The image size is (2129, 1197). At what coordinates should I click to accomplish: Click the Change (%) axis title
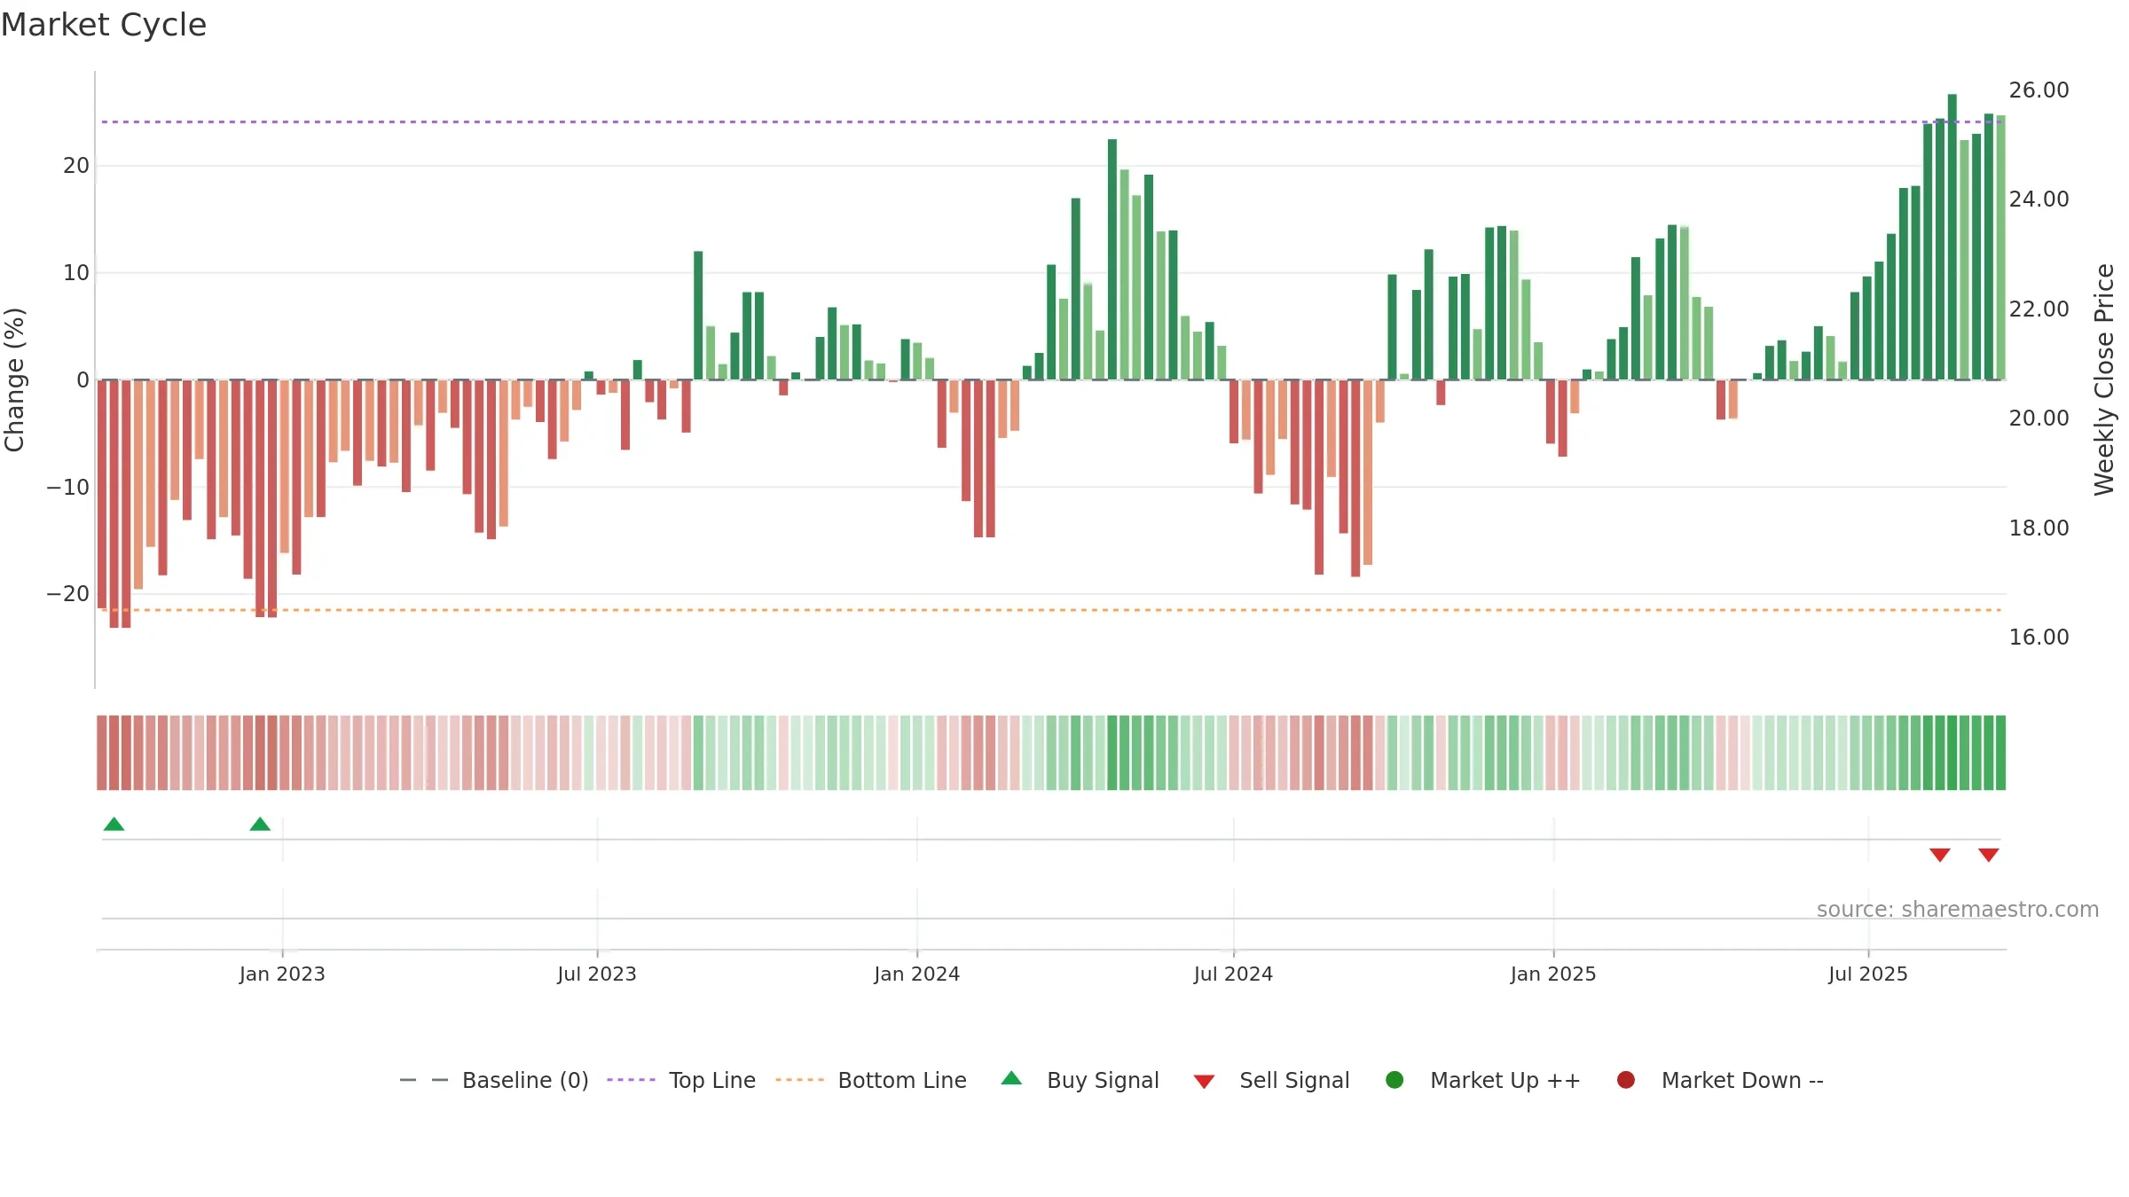[14, 379]
